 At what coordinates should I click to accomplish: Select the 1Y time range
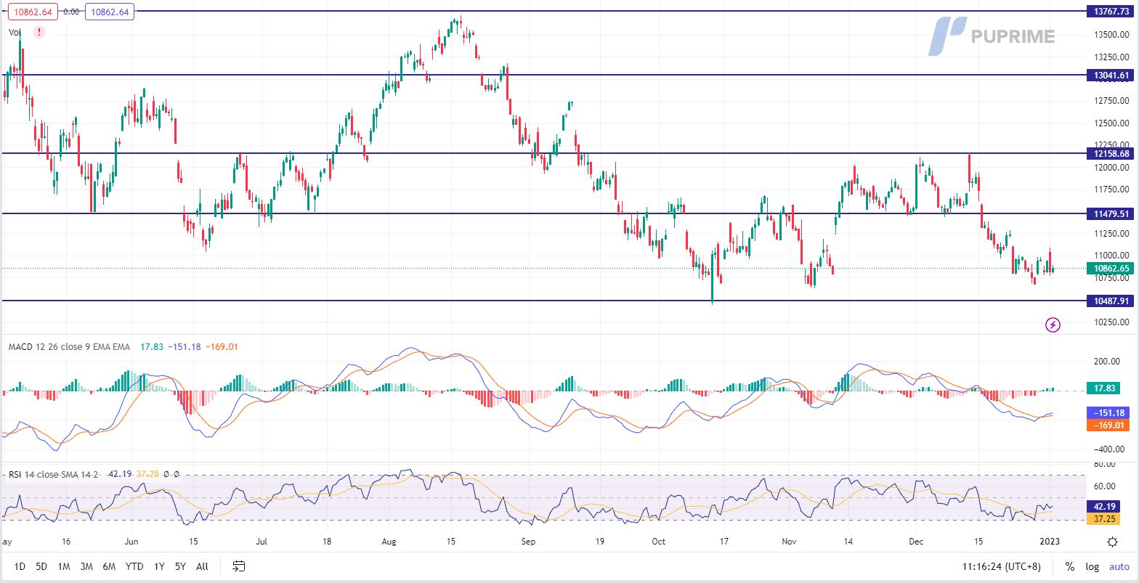click(159, 566)
